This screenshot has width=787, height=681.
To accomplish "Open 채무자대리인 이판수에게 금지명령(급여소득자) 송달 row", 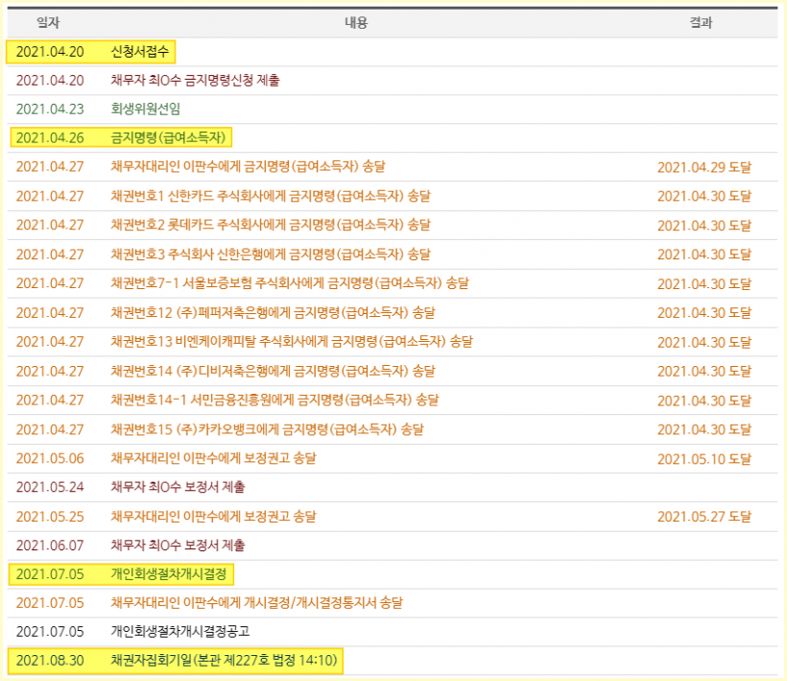I will point(248,167).
